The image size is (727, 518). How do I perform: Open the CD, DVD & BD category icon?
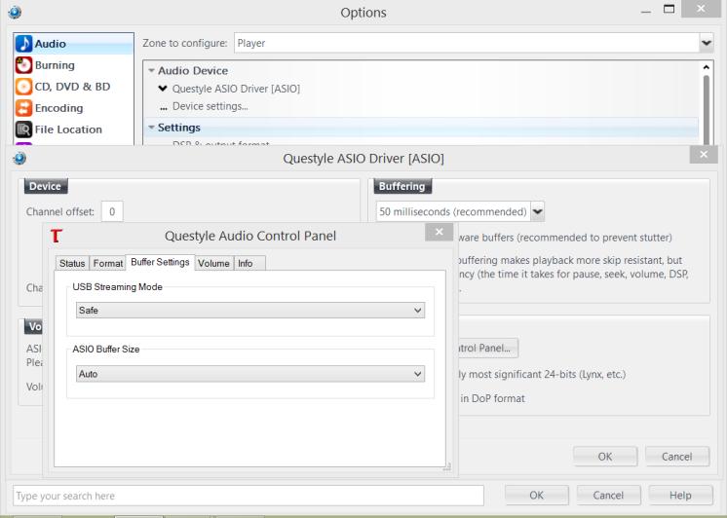pyautogui.click(x=23, y=87)
